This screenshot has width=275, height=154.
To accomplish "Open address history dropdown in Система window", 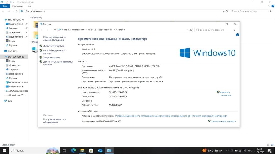I will [188, 30].
